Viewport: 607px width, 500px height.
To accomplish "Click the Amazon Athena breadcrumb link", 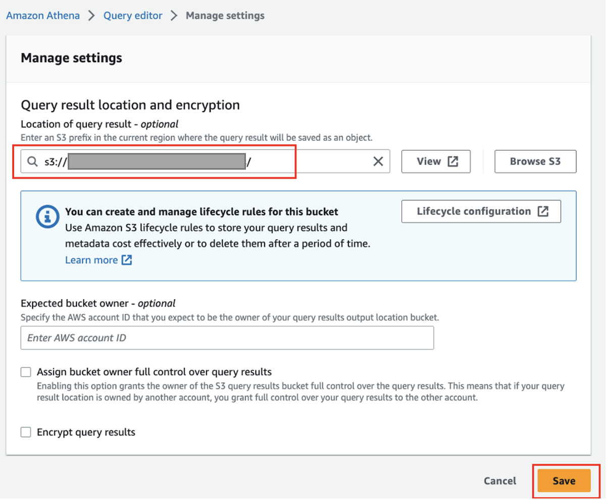I will 43,16.
